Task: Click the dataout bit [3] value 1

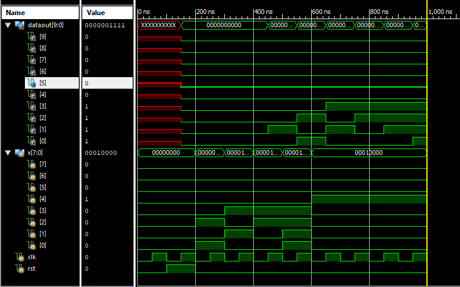Action: tap(86, 106)
